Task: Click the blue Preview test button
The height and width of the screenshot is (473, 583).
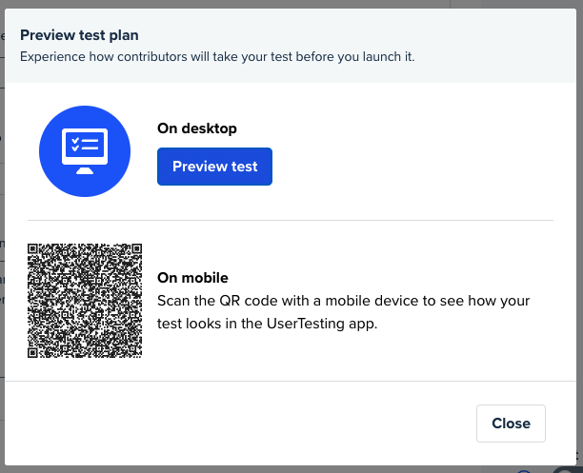Action: tap(214, 167)
